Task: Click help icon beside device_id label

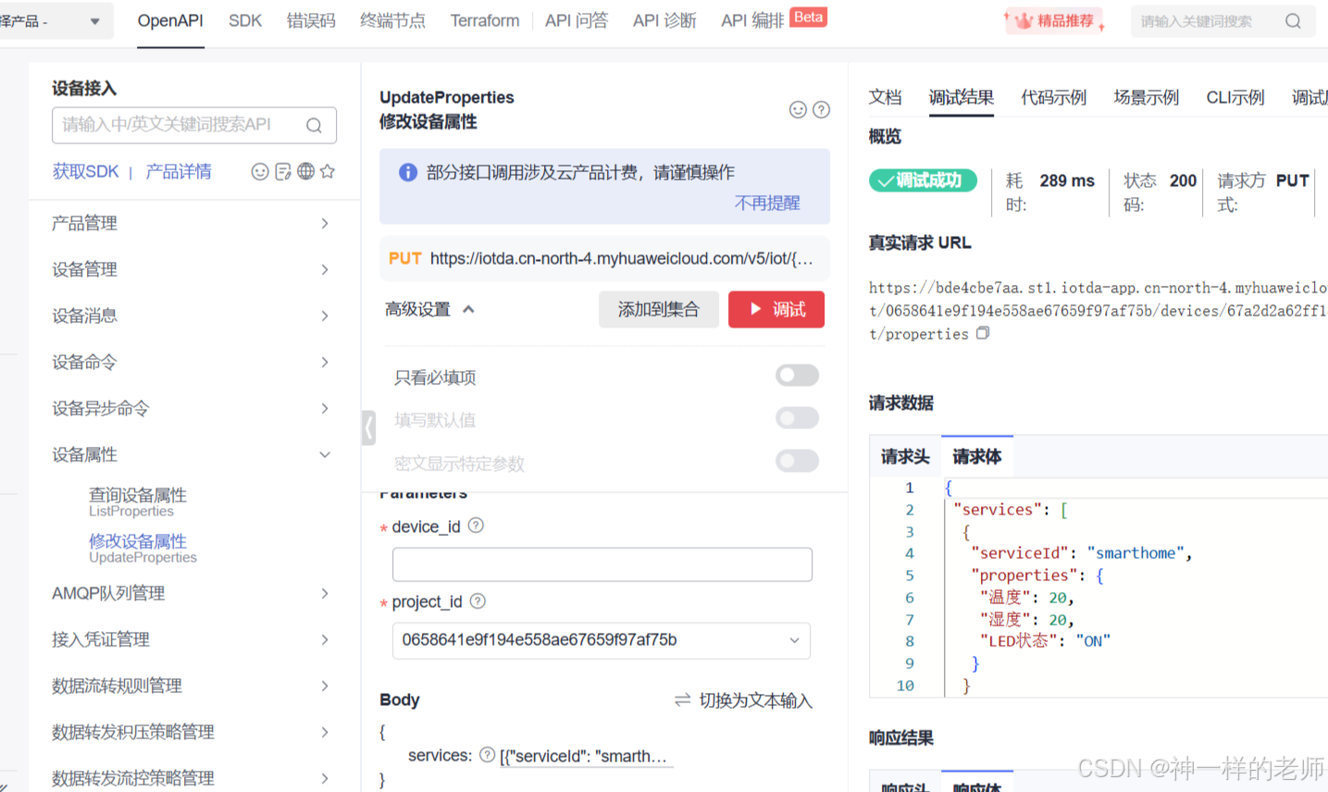Action: (x=476, y=526)
